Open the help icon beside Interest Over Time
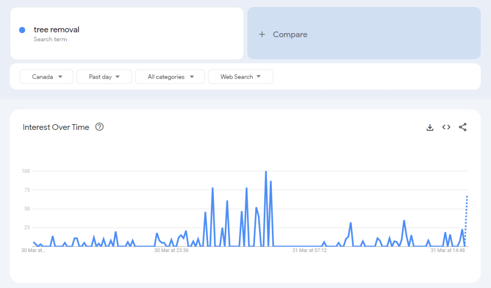The width and height of the screenshot is (491, 288). pos(99,127)
